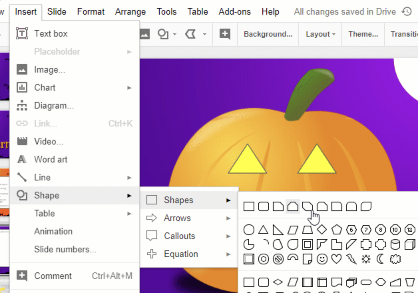Select the rounded rectangle in top row
Viewport: 418px width, 293px height.
point(264,206)
